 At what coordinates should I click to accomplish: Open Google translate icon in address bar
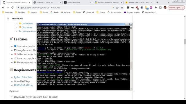[x=113, y=8]
